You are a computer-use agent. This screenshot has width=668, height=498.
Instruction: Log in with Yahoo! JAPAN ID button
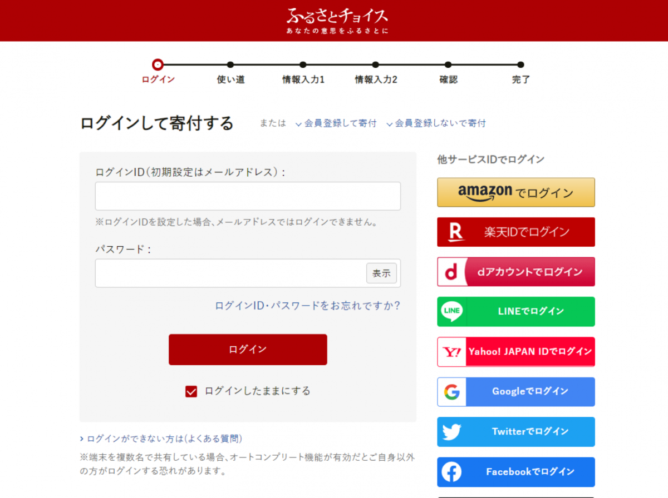click(x=516, y=352)
